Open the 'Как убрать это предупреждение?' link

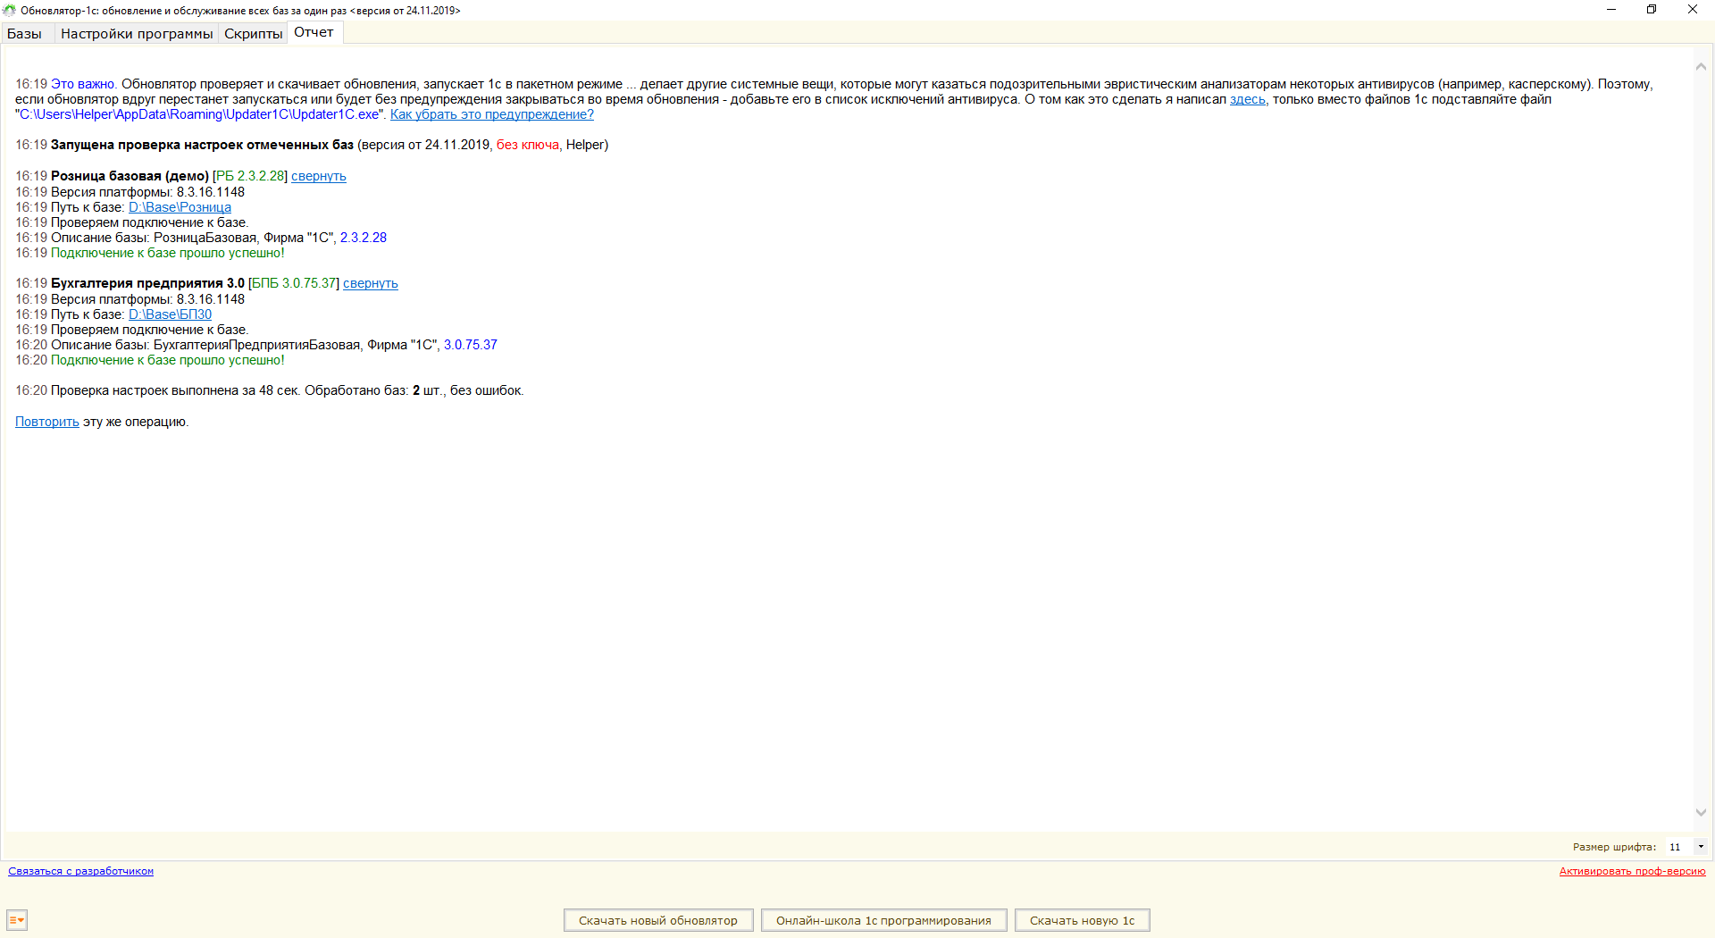tap(491, 114)
